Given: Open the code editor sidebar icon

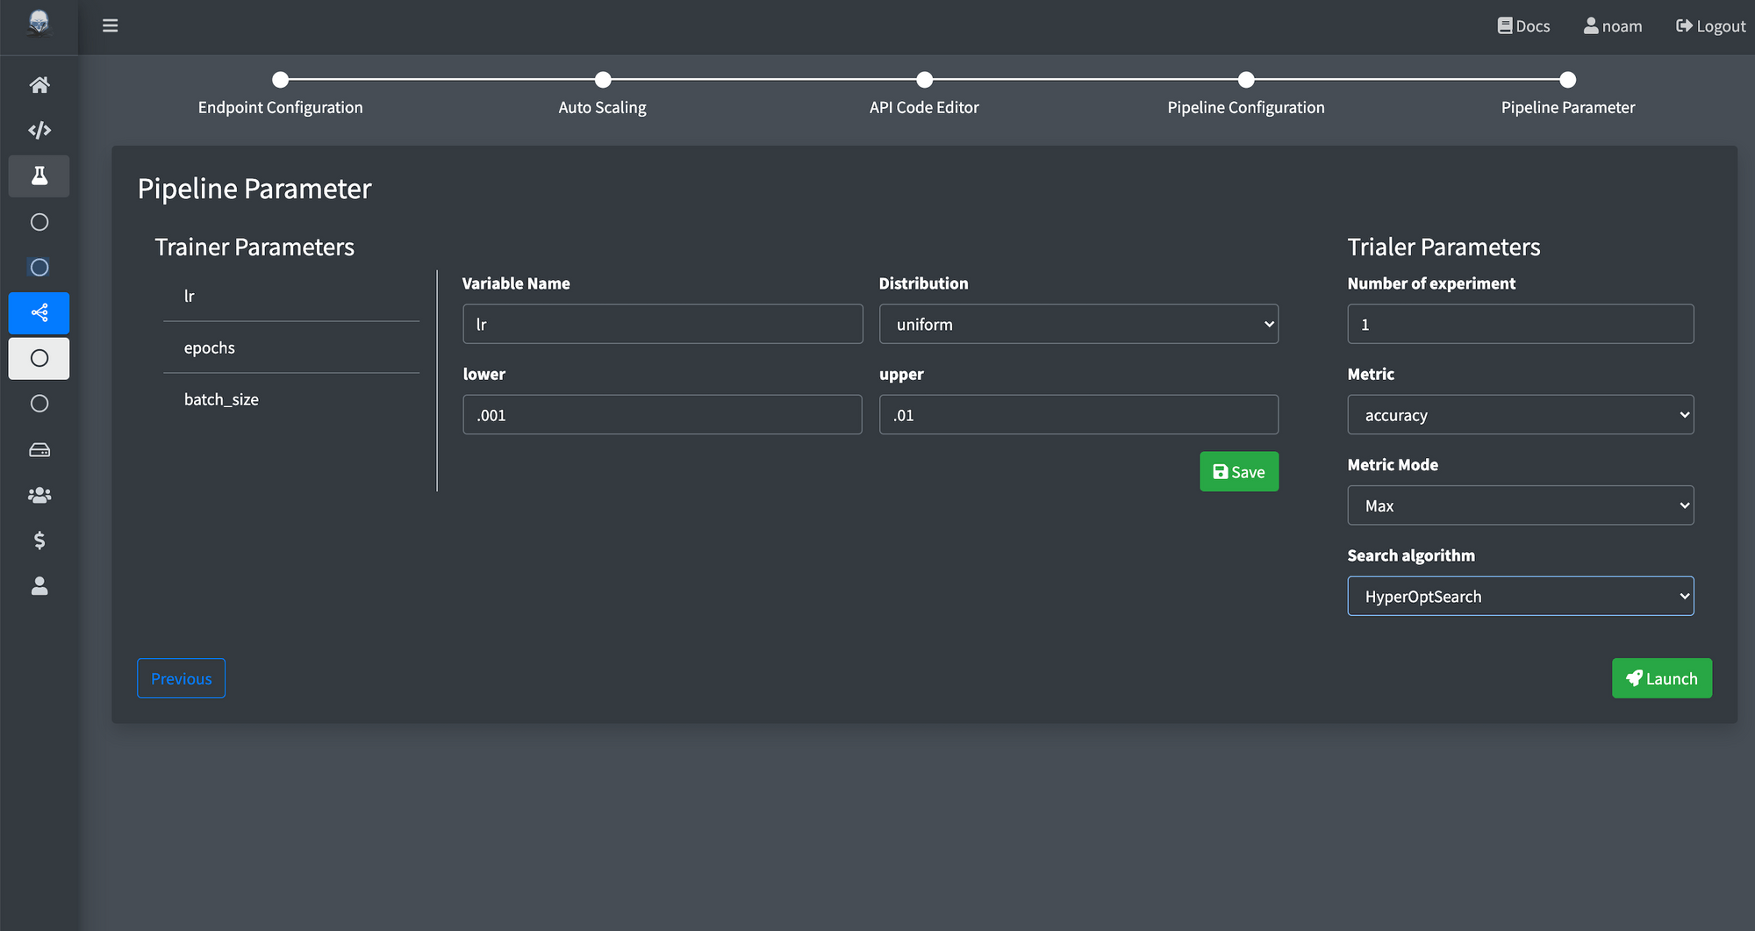Looking at the screenshot, I should (39, 130).
